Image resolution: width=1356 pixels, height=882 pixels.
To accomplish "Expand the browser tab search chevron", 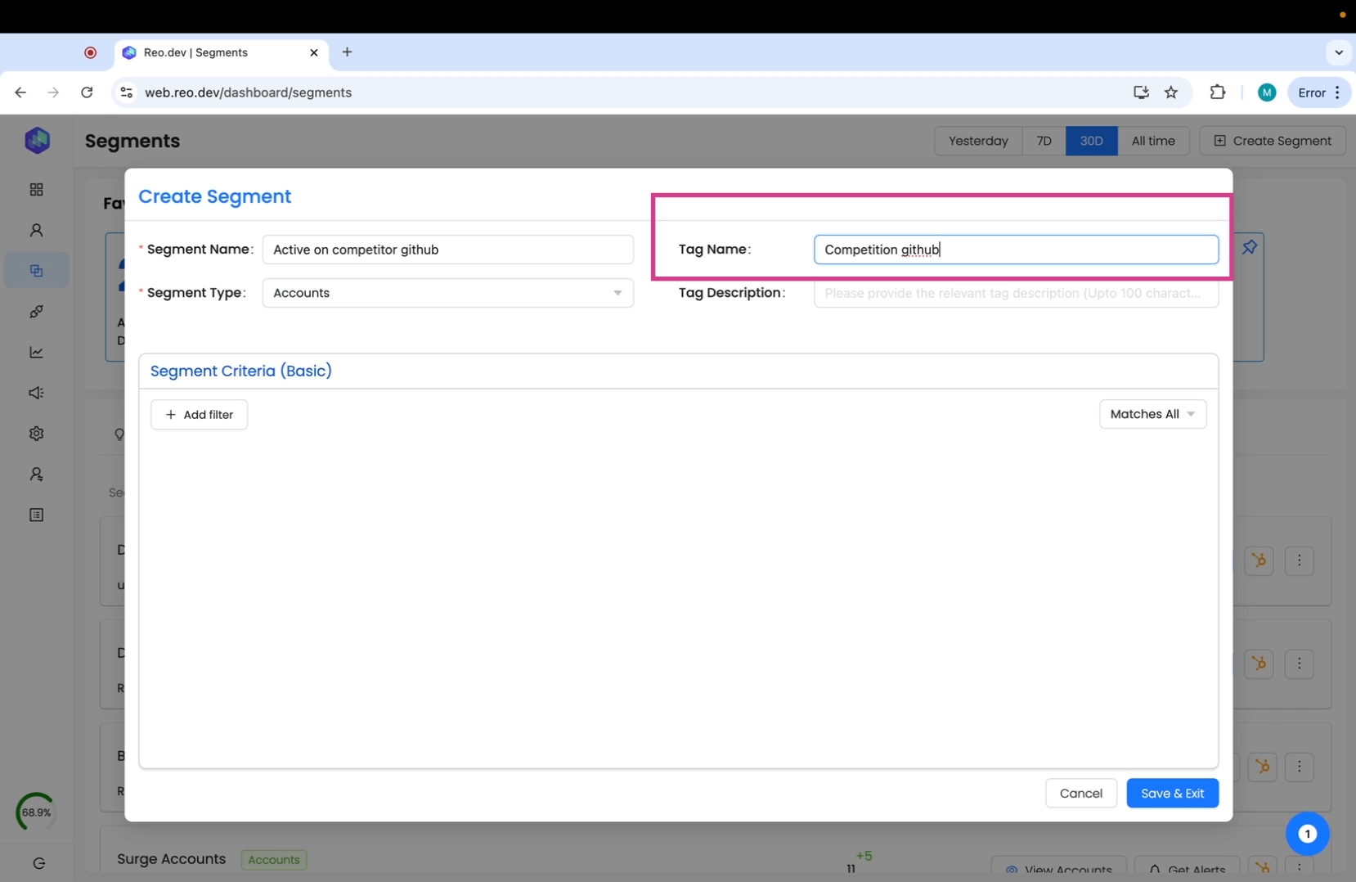I will (x=1339, y=52).
